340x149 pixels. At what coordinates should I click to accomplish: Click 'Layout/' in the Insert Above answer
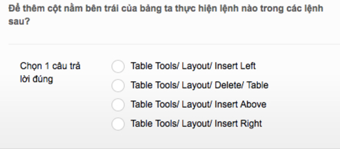[x=197, y=105]
